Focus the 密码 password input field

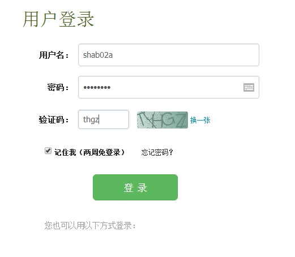pyautogui.click(x=169, y=87)
